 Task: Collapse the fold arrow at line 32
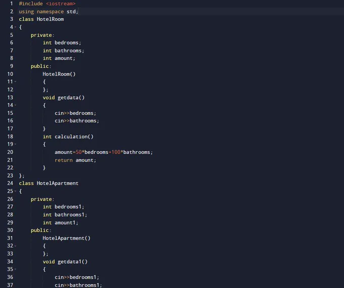point(15,246)
